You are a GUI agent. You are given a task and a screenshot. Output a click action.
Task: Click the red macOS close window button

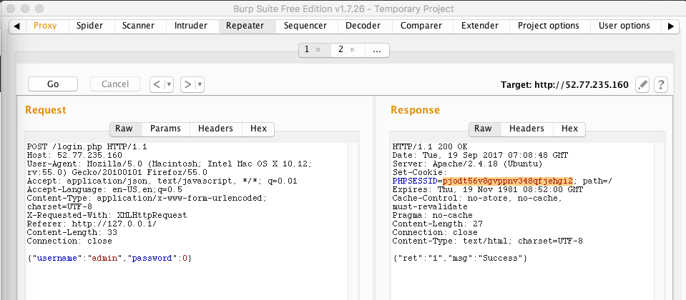click(x=11, y=9)
